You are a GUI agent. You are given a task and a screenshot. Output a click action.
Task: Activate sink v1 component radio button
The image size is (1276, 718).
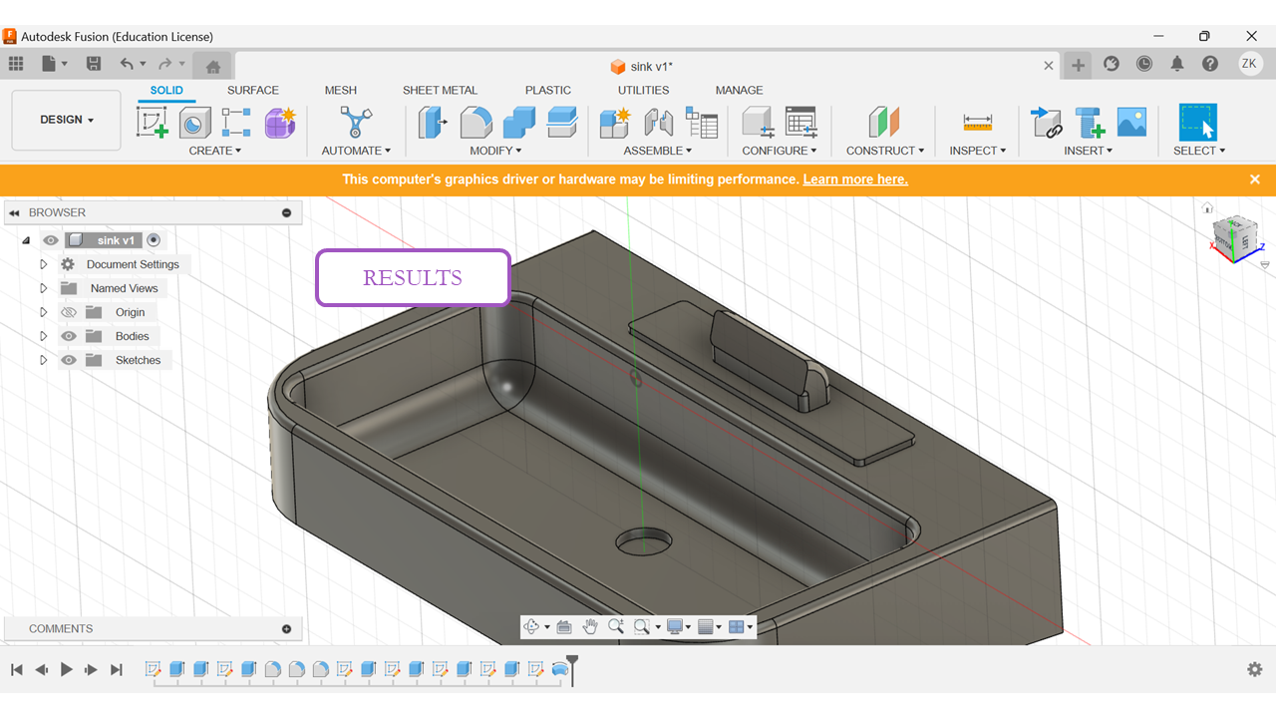click(154, 240)
